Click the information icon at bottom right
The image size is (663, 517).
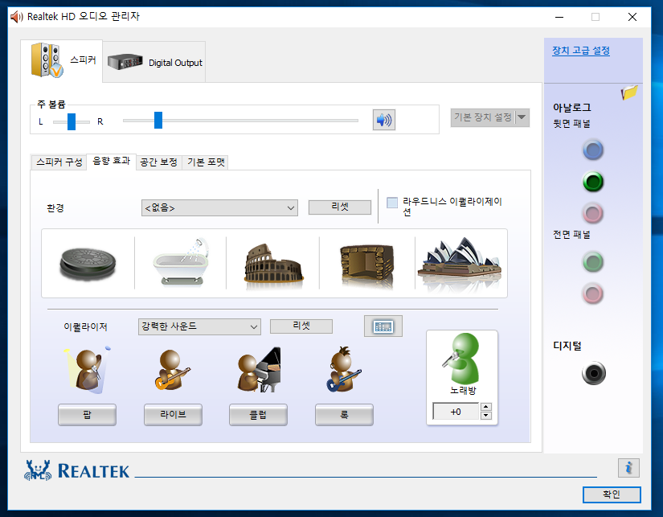(628, 468)
